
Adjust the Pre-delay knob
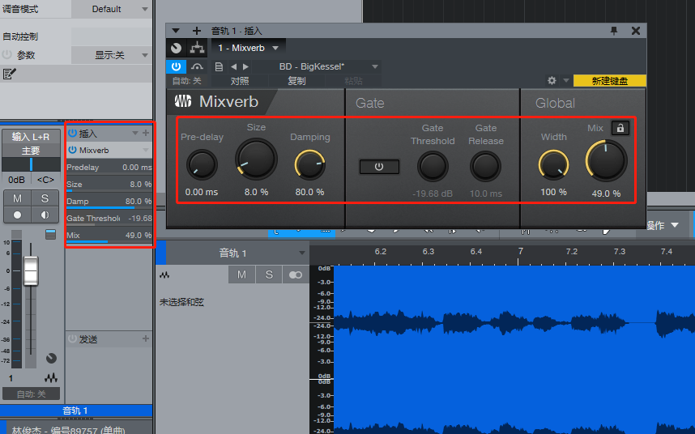[x=202, y=164]
